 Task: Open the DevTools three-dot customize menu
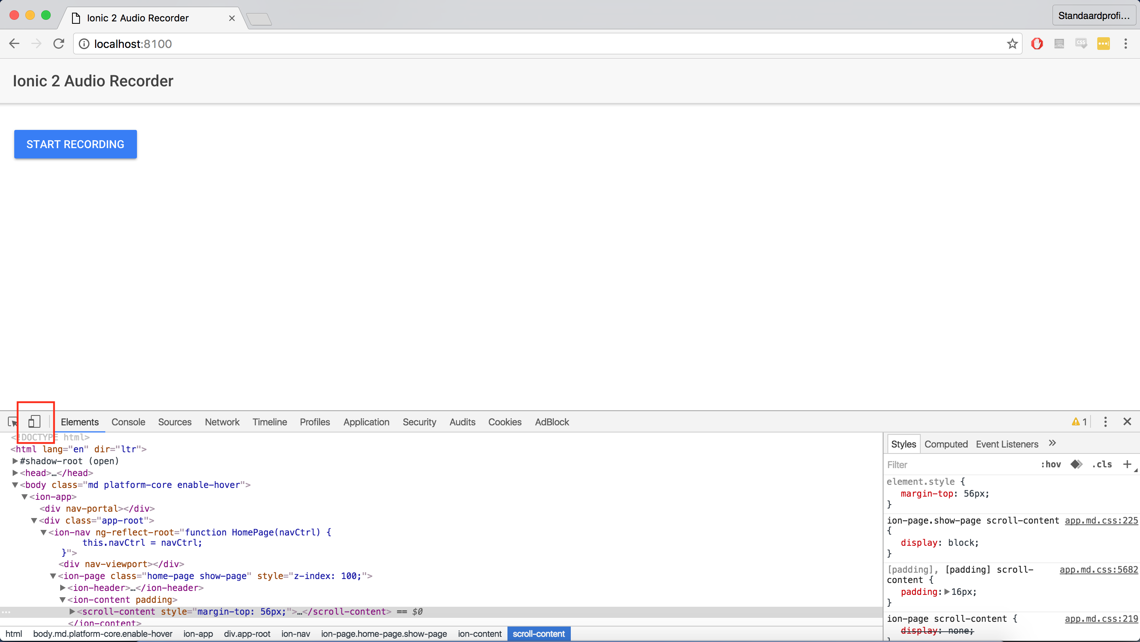pos(1105,421)
